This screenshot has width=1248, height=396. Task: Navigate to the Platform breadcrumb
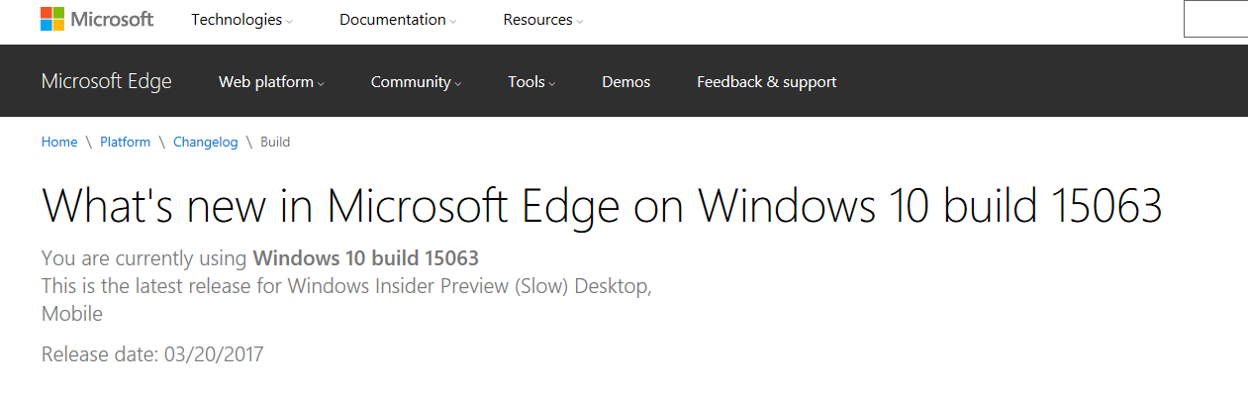(x=125, y=142)
